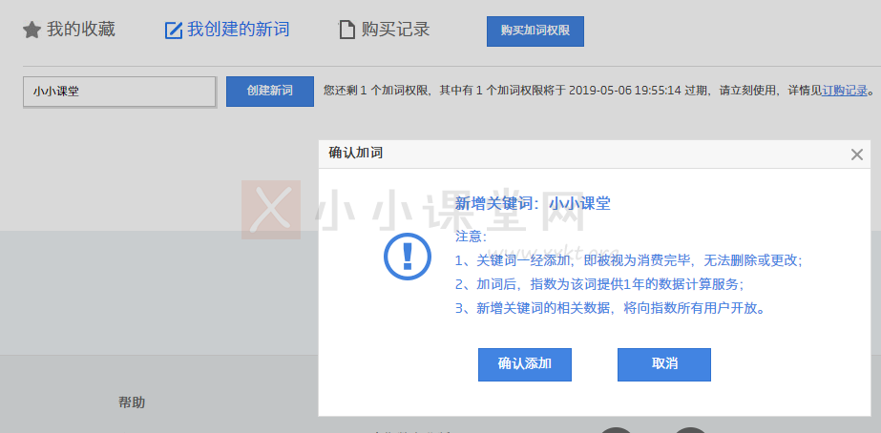
Task: Click the 注意: label in dialog
Action: pyautogui.click(x=471, y=237)
